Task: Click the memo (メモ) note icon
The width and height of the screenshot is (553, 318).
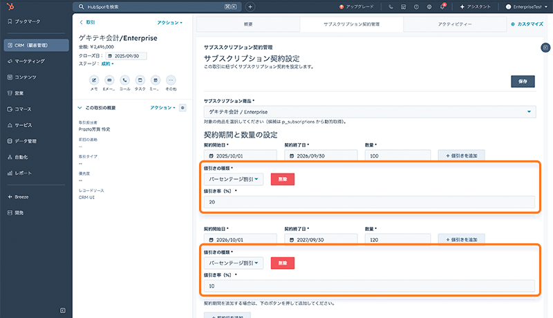Action: (94, 80)
